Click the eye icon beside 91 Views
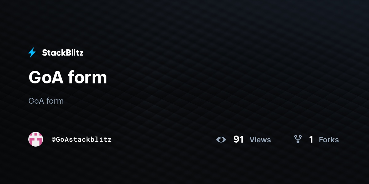 [221, 140]
